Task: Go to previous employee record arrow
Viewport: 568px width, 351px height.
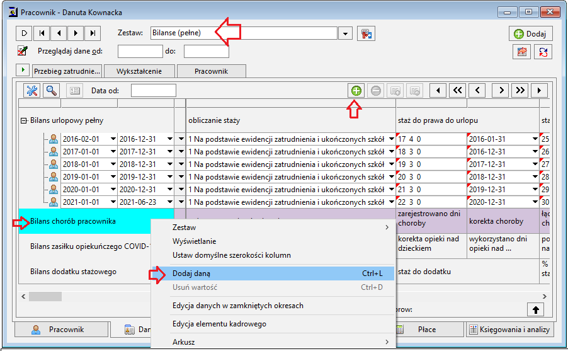Action: coord(59,33)
